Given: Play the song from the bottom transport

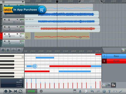Looking at the screenshot, I should [10, 91].
